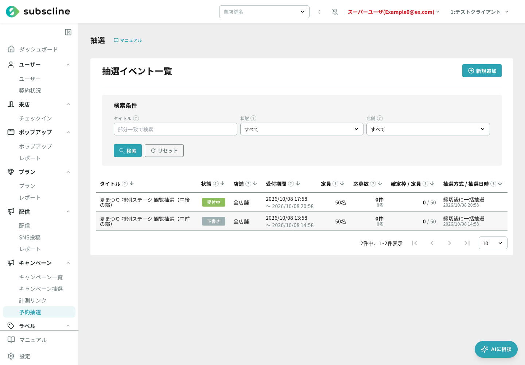Click the 下書き status badge

point(214,221)
